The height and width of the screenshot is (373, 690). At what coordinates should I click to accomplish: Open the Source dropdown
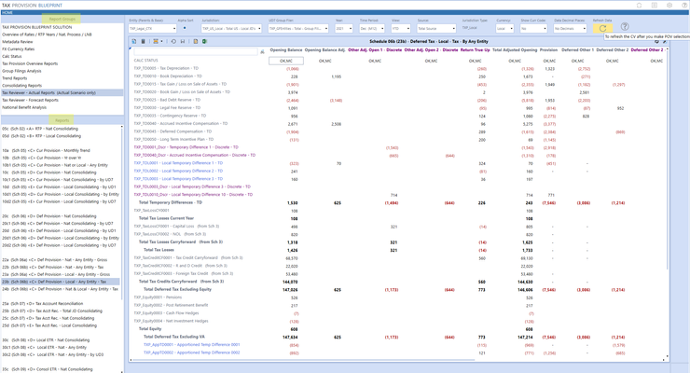[x=436, y=28]
